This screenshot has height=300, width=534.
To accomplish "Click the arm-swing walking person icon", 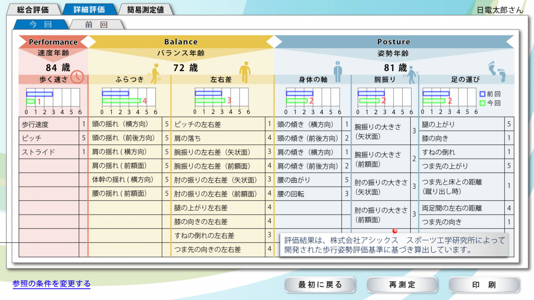I will [410, 75].
